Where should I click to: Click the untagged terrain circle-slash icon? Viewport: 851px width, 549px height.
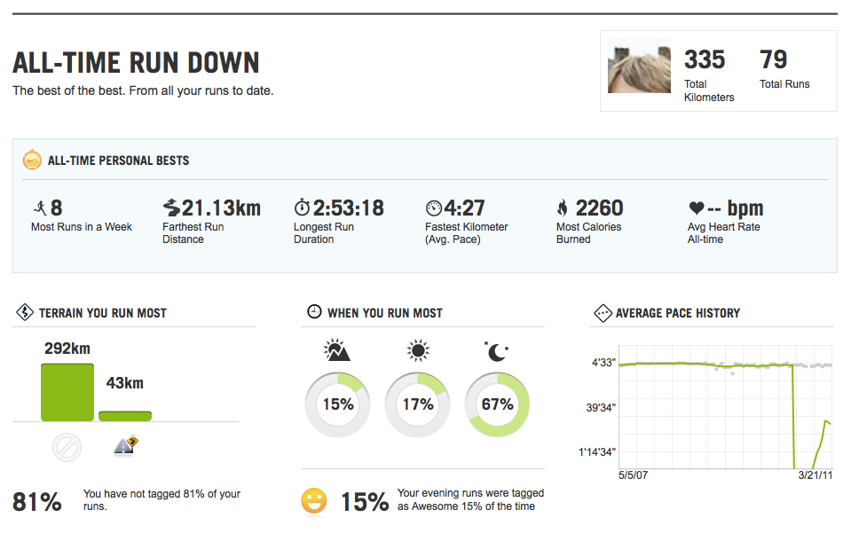[67, 448]
